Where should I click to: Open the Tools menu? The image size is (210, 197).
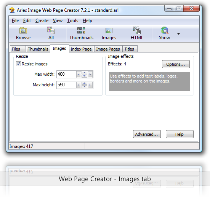click(x=72, y=21)
